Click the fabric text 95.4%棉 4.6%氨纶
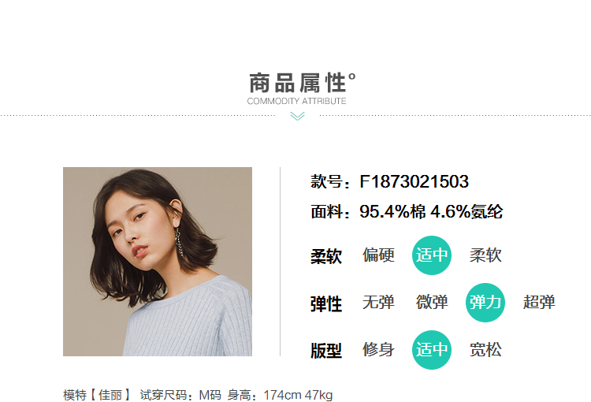591x402 pixels. tap(431, 211)
